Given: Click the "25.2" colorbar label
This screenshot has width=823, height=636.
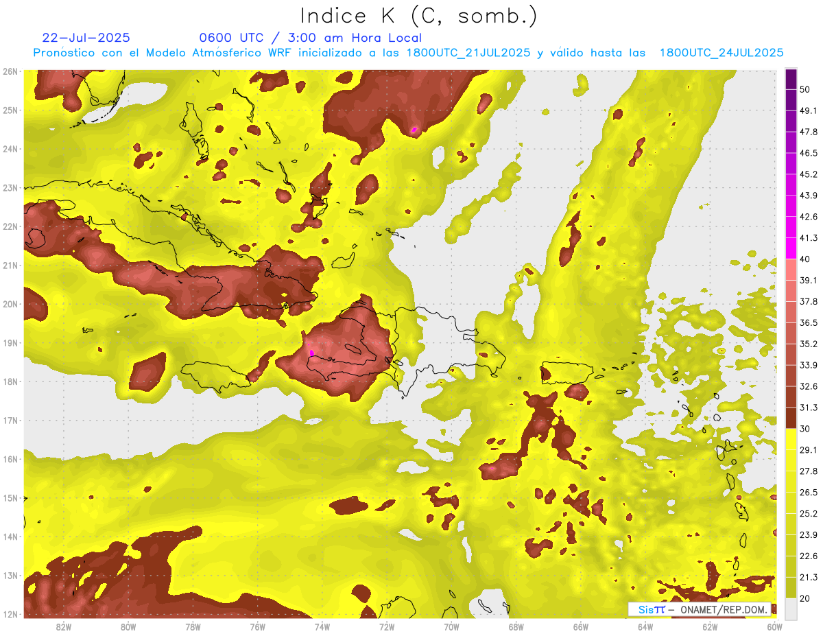Looking at the screenshot, I should pos(809,513).
